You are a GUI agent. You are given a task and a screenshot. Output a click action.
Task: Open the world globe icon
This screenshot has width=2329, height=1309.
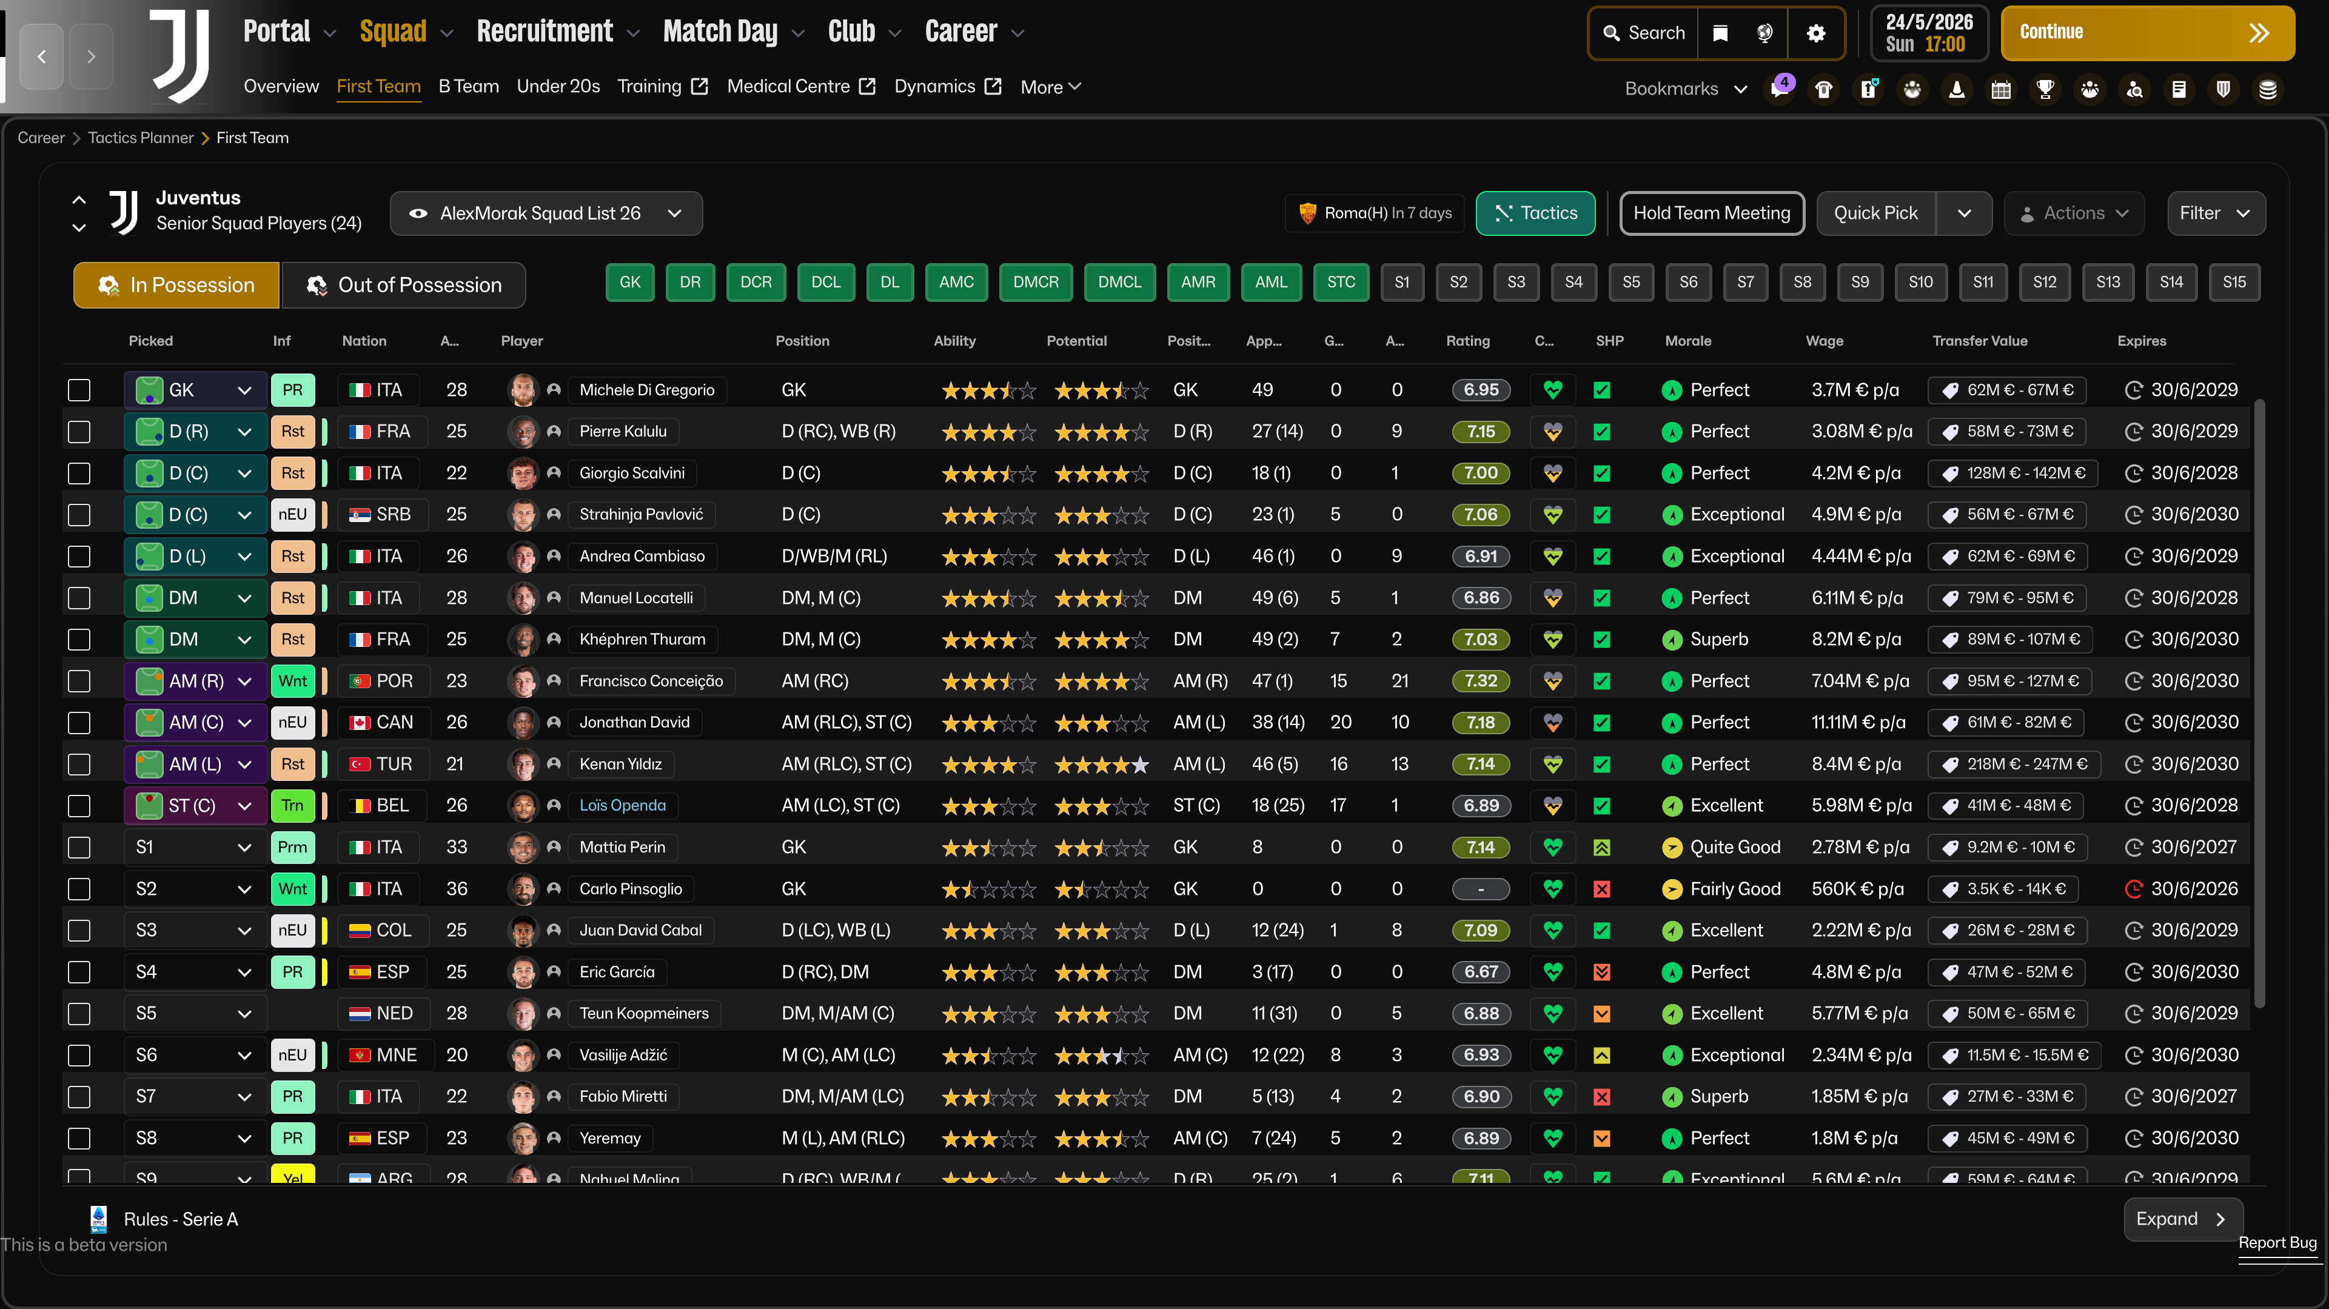tap(1764, 33)
